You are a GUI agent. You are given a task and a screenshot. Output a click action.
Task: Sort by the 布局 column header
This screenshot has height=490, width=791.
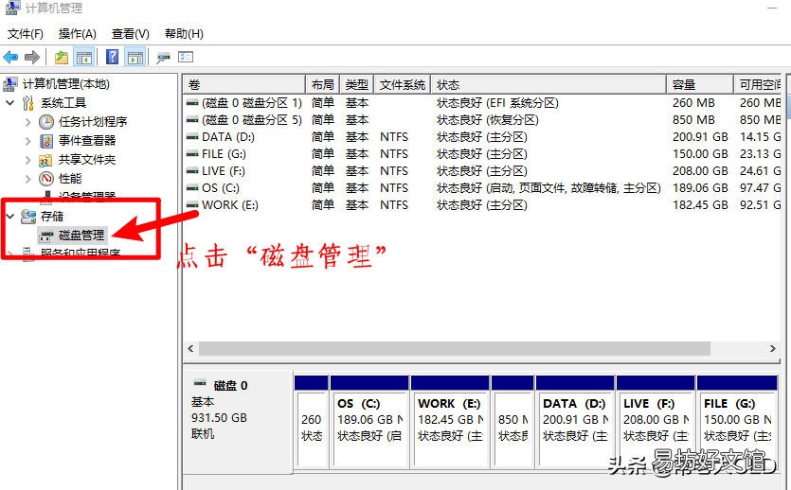tap(323, 84)
